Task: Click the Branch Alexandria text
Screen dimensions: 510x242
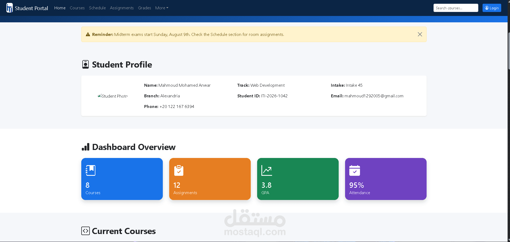Action: pos(162,96)
